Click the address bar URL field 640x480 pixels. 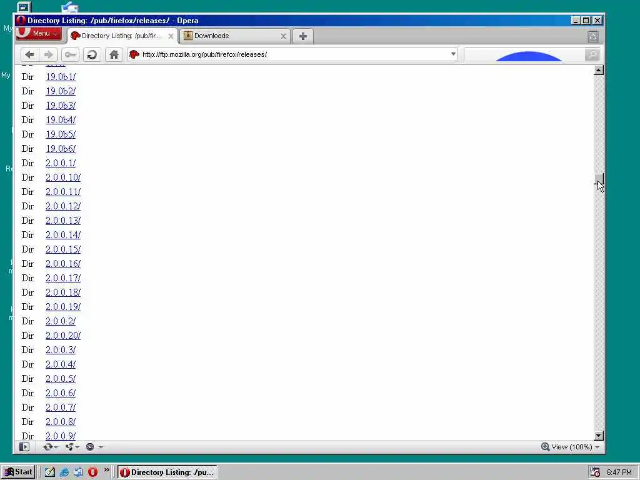pyautogui.click(x=292, y=54)
